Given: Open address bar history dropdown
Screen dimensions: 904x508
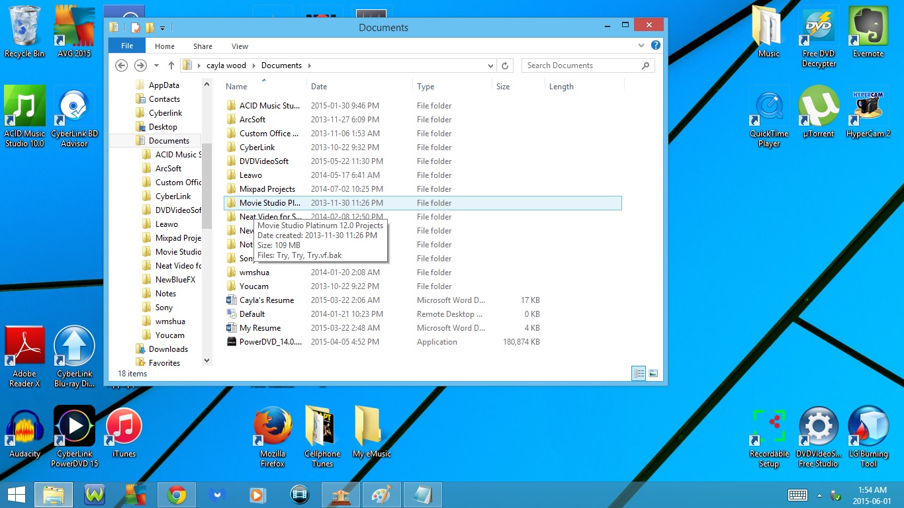Looking at the screenshot, I should coord(490,65).
